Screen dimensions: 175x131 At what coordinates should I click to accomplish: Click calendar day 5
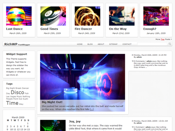(17, 126)
